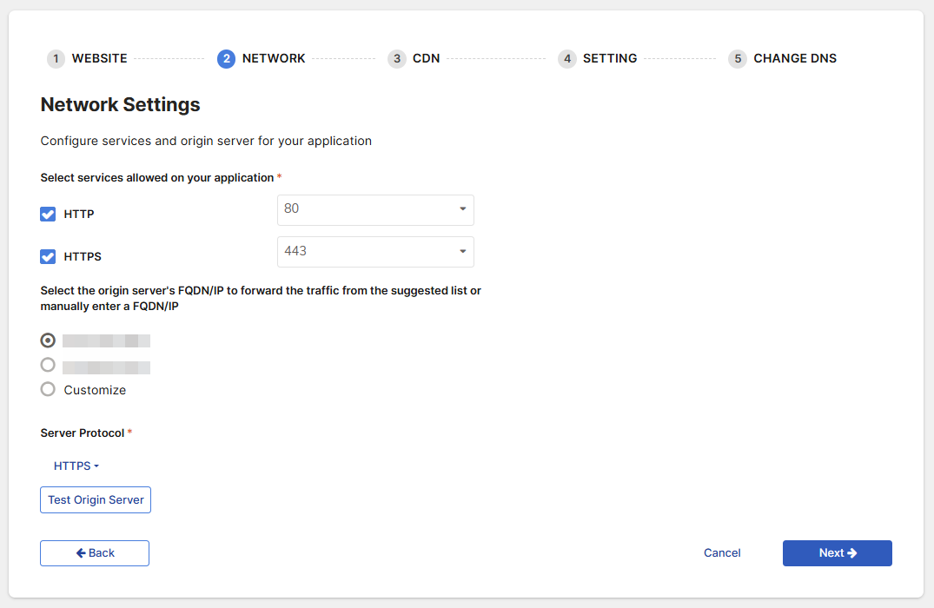Uncheck the HTTPS service checkbox
The width and height of the screenshot is (934, 608).
point(49,256)
